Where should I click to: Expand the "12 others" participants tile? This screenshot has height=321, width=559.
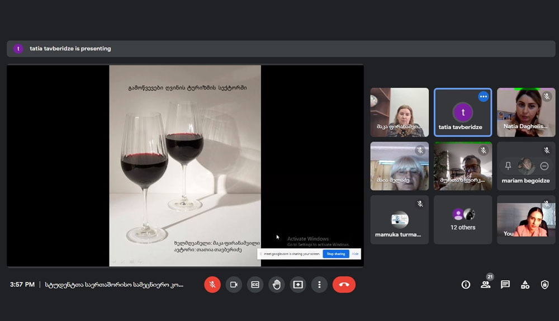point(463,220)
